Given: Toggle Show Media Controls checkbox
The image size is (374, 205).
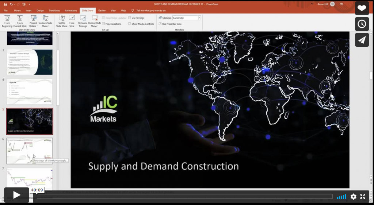Looking at the screenshot, I should coord(130,24).
